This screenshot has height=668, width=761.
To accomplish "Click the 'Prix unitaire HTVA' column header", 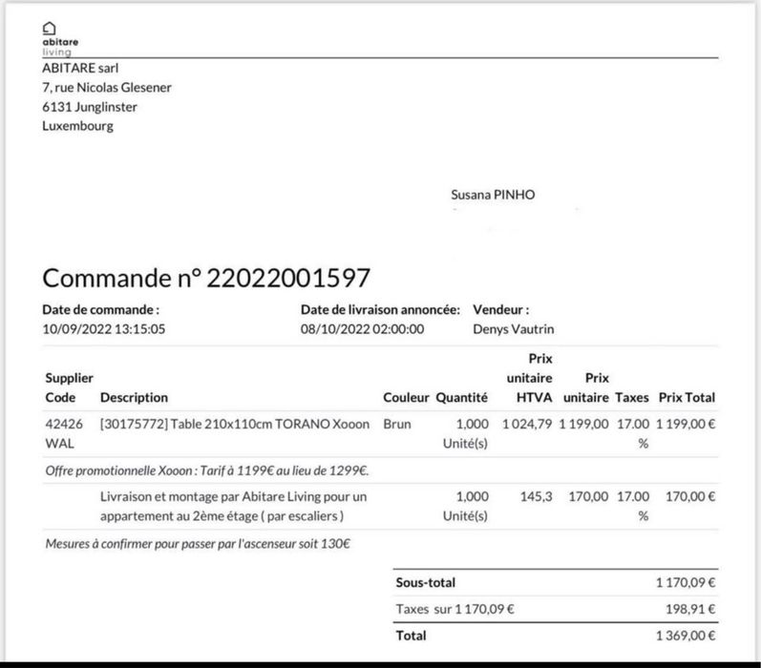I will (530, 378).
